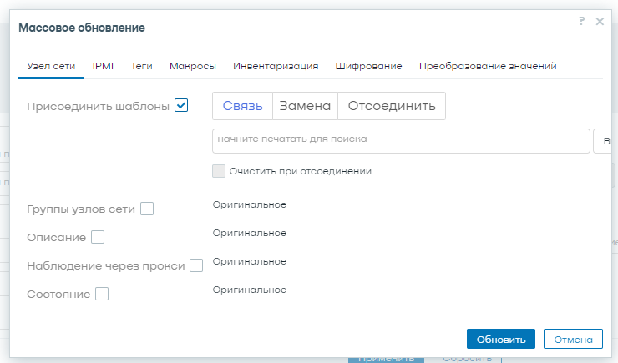Image resolution: width=618 pixels, height=363 pixels.
Task: Enable the Состояние checkbox
Action: (x=102, y=294)
